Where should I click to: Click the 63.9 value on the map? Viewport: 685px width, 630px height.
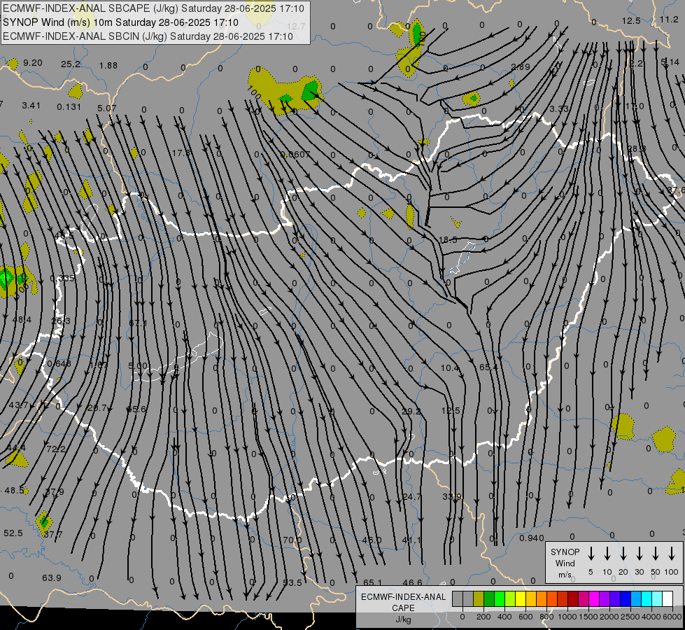coord(52,578)
